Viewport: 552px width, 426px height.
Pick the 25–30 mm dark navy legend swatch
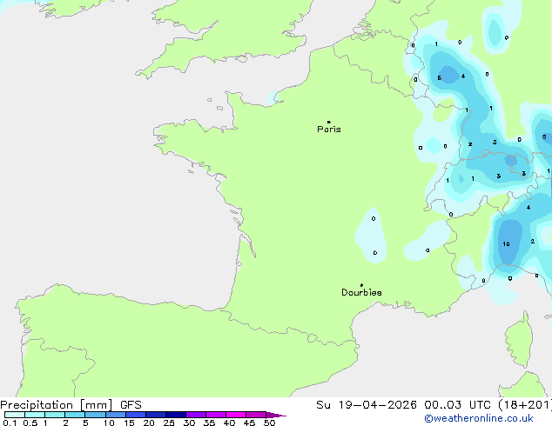click(176, 415)
